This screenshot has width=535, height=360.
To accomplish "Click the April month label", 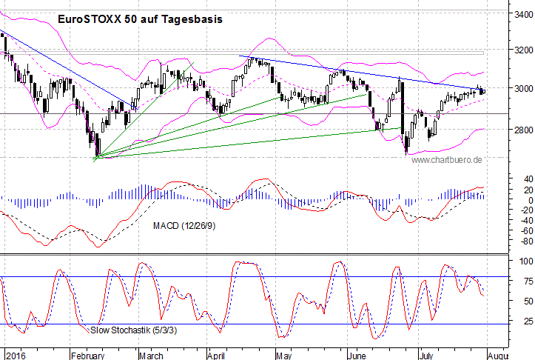I will [216, 356].
